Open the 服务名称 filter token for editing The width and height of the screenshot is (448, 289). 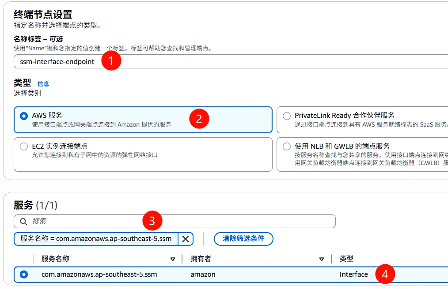point(96,239)
